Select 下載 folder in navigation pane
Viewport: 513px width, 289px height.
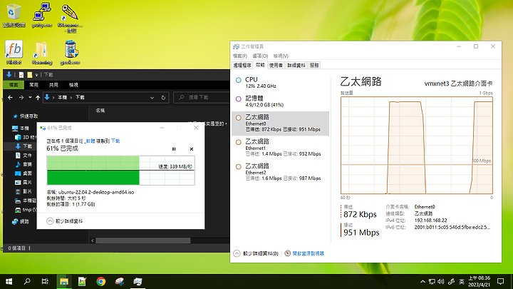[24, 146]
